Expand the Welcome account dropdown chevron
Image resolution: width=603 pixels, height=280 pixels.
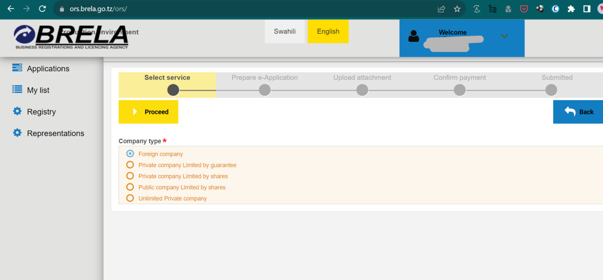(x=504, y=36)
